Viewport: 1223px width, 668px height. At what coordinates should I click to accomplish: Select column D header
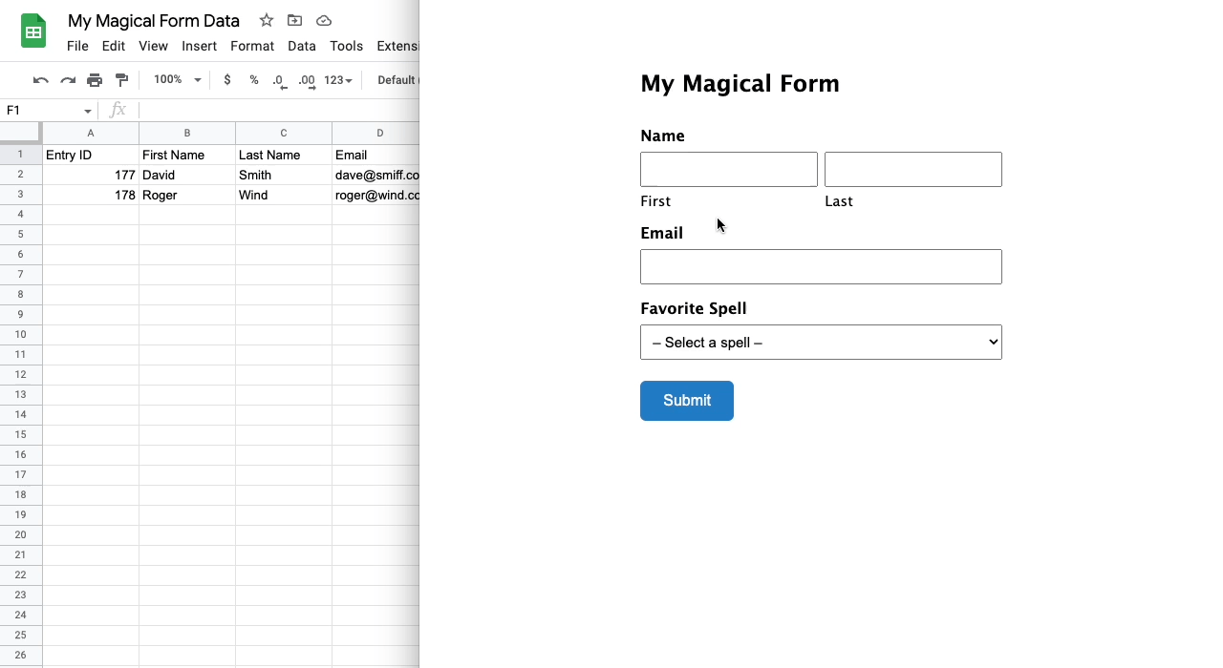[376, 134]
